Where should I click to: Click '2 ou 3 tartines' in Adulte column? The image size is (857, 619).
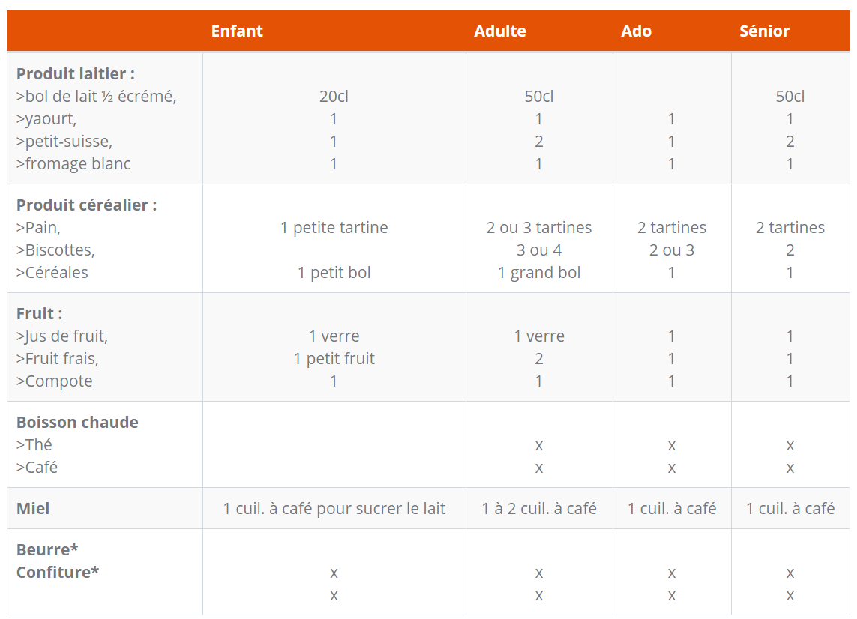tap(539, 227)
